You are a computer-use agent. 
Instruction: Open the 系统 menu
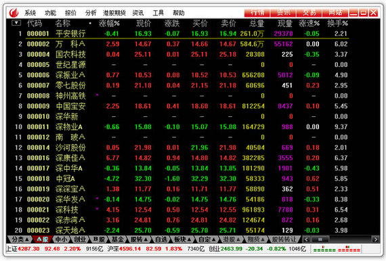pos(30,13)
